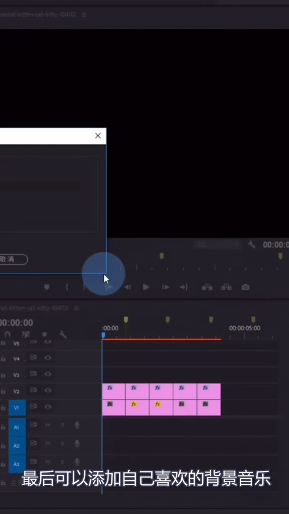Viewport: 289px width, 514px height.
Task: Click the timeline timecode 00:00:00 field
Action: click(17, 323)
